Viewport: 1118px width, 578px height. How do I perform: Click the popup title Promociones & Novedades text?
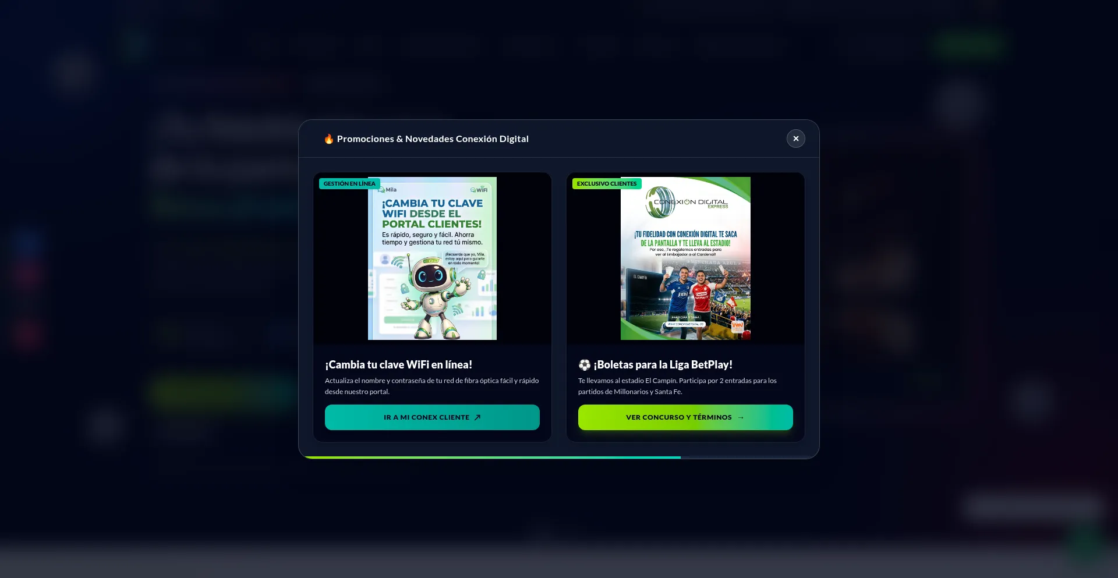pos(433,139)
